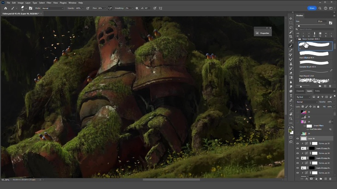The image size is (337, 189).
Task: Select the Rectangular Marquee tool
Action: 291,23
